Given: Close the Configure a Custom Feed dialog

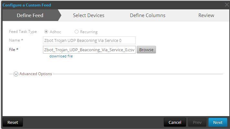Looking at the screenshot, I should 227,5.
